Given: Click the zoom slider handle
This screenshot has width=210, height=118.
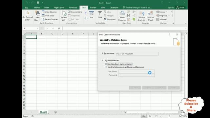Looking at the screenshot, I should point(170,116).
